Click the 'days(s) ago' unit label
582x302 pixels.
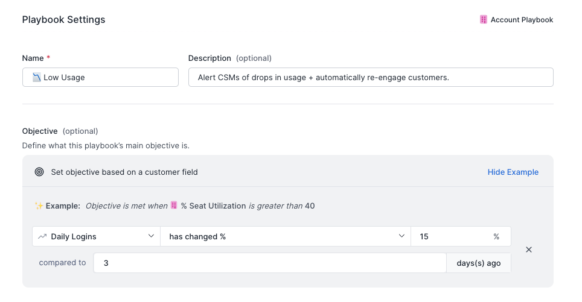479,263
